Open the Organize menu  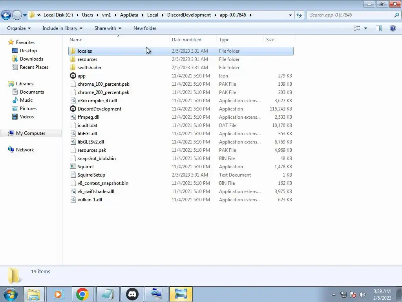19,28
